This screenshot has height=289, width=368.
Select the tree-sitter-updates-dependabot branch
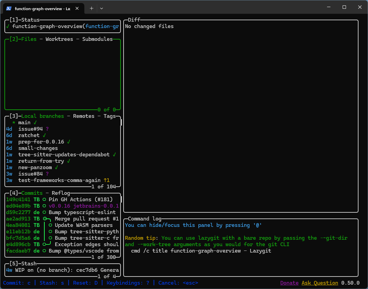63,155
